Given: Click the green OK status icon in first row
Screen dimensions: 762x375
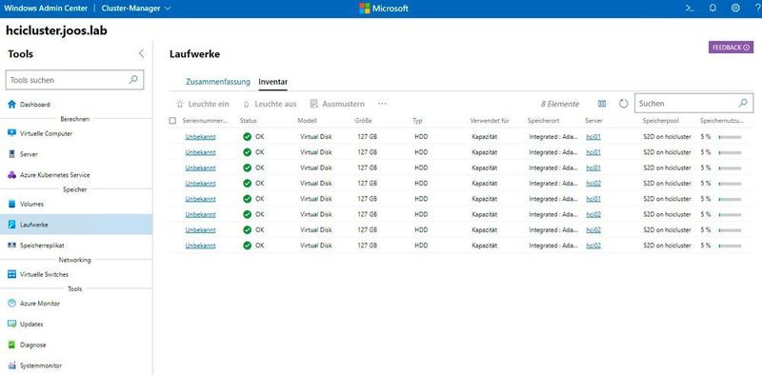Looking at the screenshot, I should point(247,137).
